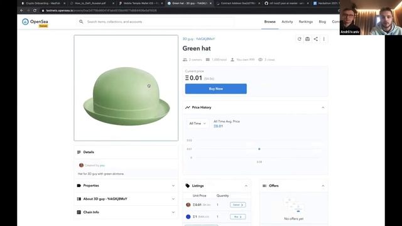Click the OpenSea logo

(35, 22)
